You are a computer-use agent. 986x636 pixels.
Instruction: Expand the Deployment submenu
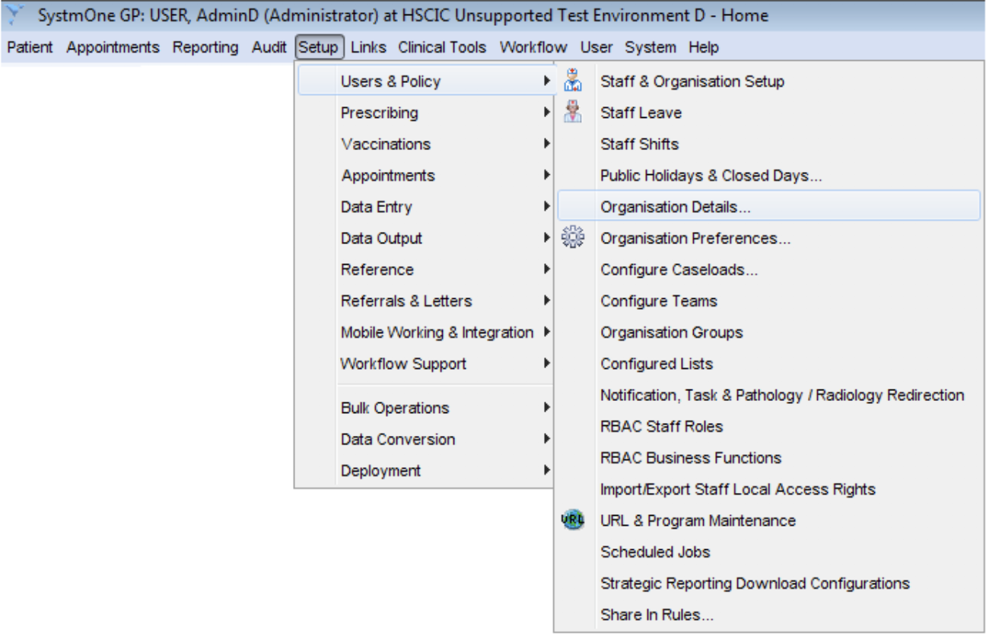(425, 470)
